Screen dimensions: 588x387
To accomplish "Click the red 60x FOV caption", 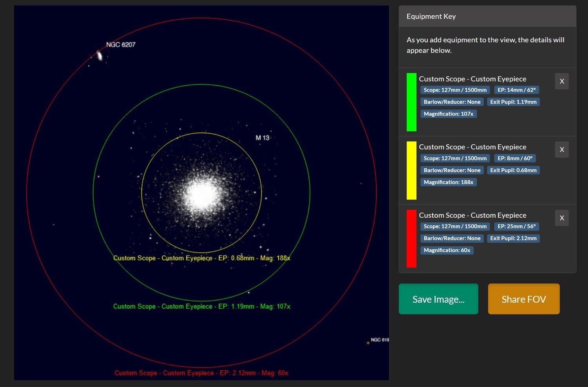I will 201,373.
